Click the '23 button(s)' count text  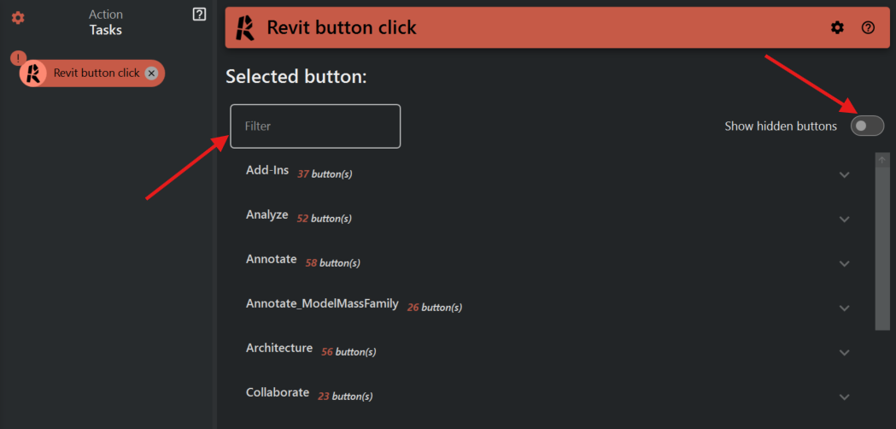click(345, 397)
